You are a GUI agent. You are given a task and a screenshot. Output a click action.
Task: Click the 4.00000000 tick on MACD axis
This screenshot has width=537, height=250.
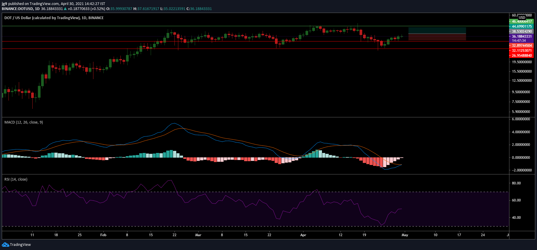(521, 132)
